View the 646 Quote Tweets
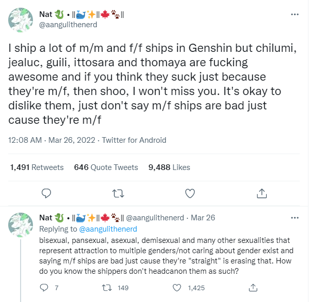Screen dimensions: 309x302 coord(106,167)
